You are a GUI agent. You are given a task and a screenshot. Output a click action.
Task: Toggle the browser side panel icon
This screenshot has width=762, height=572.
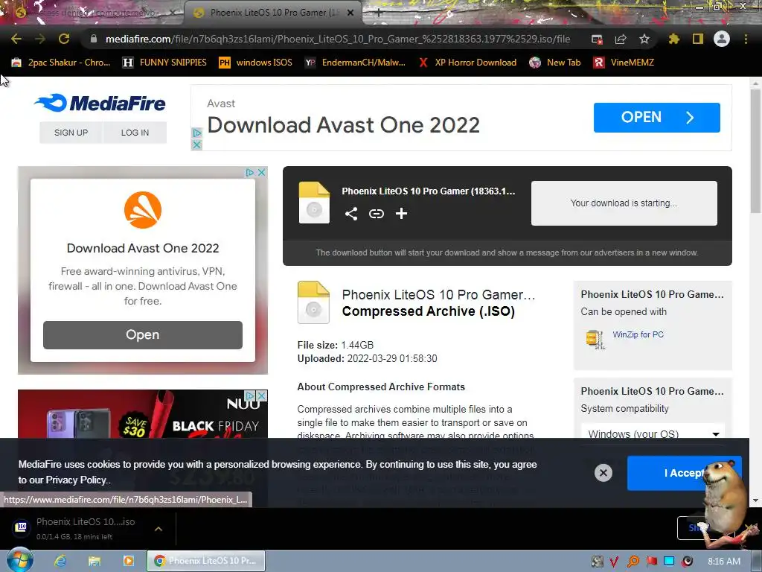(698, 39)
